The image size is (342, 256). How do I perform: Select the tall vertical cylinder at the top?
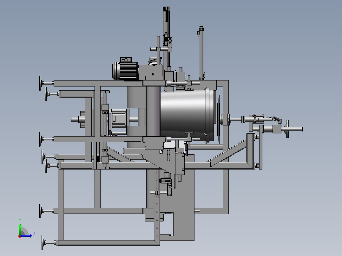pyautogui.click(x=166, y=36)
